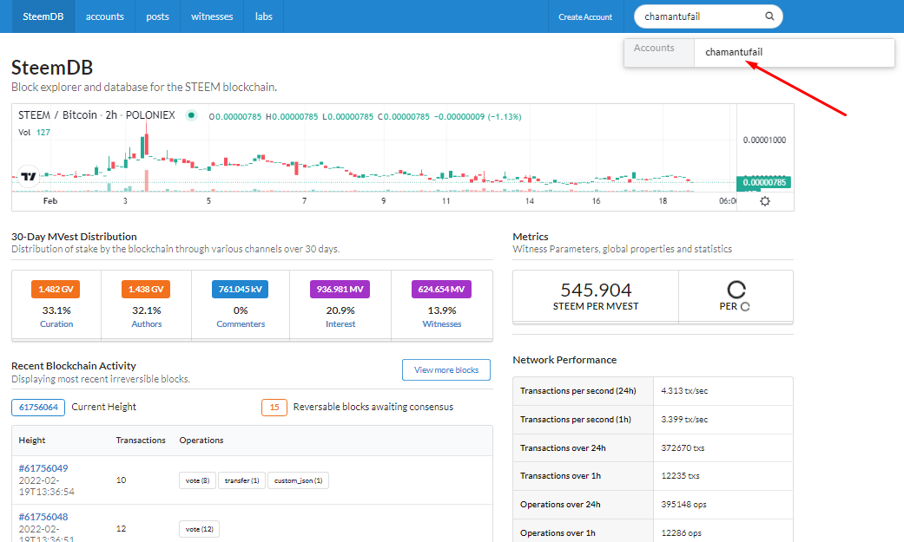The width and height of the screenshot is (904, 542).
Task: Open the accounts menu item
Action: point(104,16)
